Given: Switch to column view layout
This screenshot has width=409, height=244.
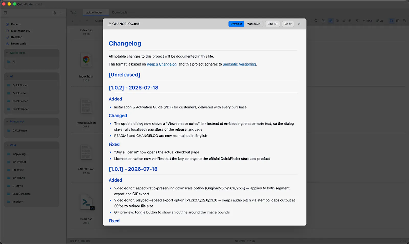Looking at the screenshot, I should click(x=337, y=21).
